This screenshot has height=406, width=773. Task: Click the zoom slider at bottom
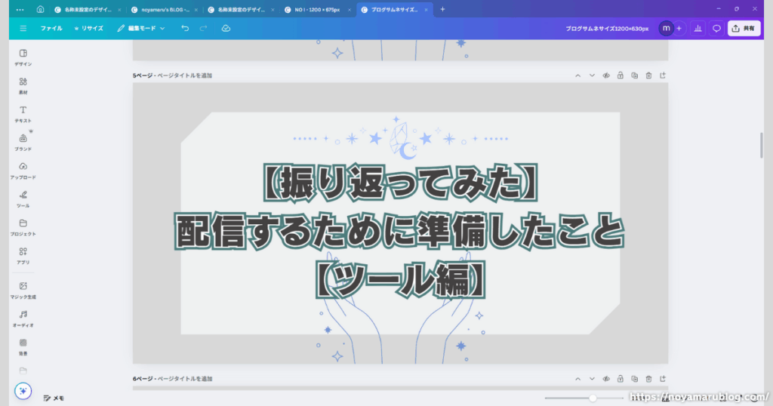[593, 398]
